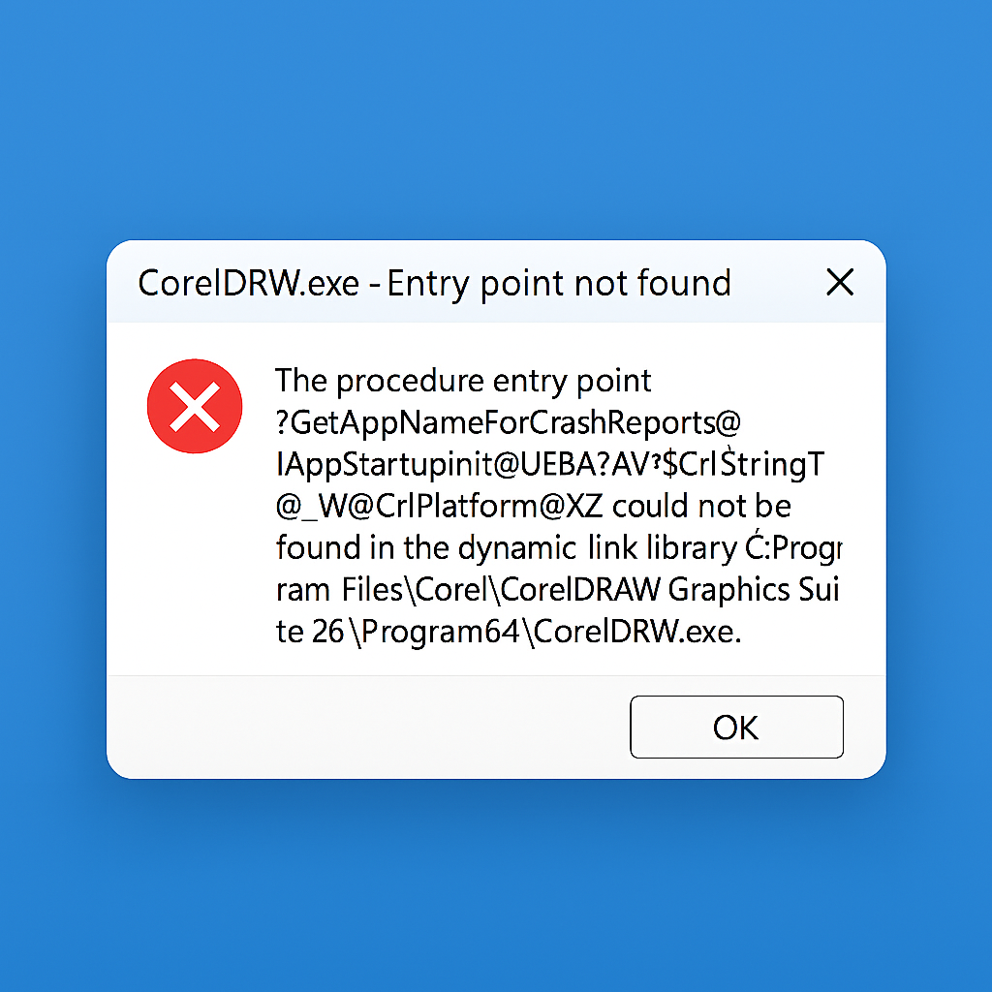The height and width of the screenshot is (992, 992).
Task: Select the text 'The procedure entry point'
Action: 463,381
